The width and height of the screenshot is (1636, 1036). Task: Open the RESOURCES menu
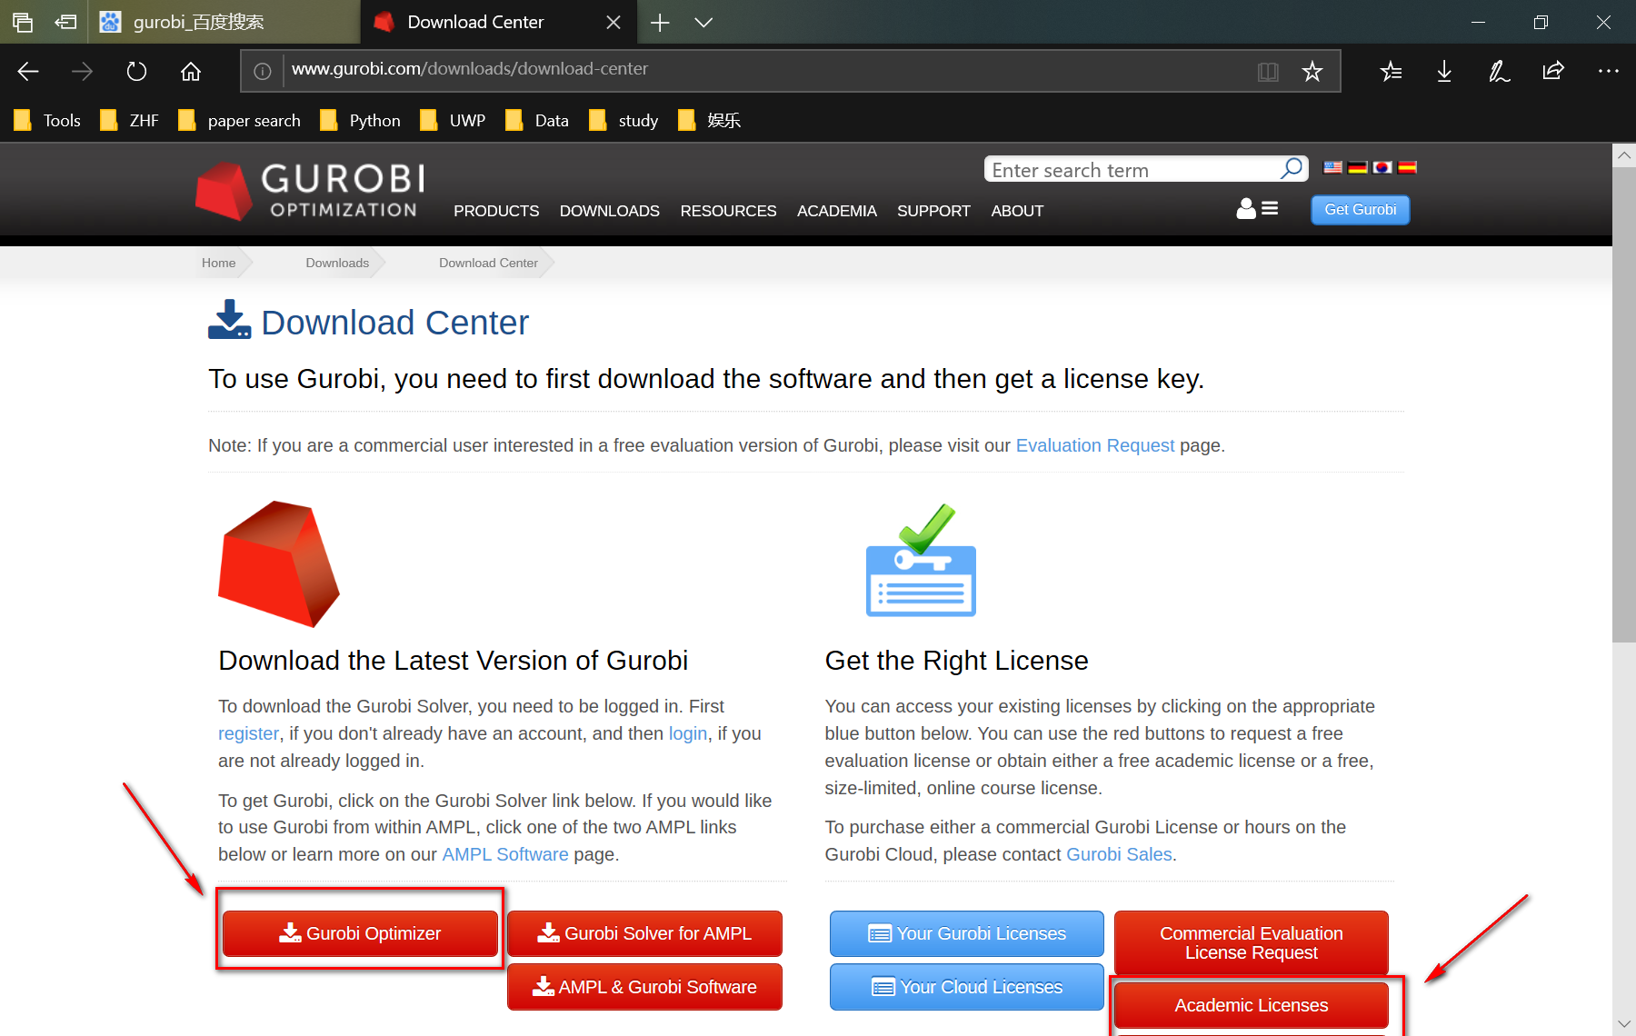point(728,211)
